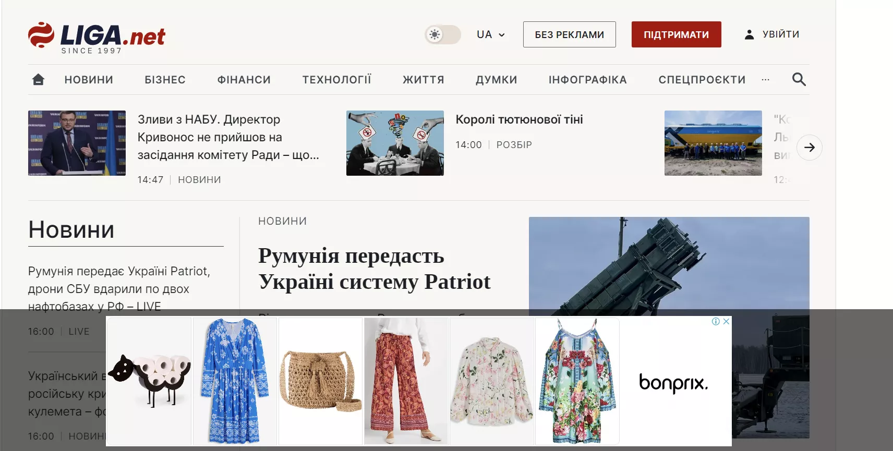The image size is (893, 451).
Task: Click the БЕЗ РЕКЛАМИ button
Action: (x=569, y=34)
